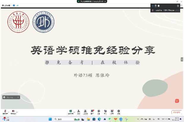Click the red Leave Meeting button
Screen dimensions: 184x122
click(176, 112)
